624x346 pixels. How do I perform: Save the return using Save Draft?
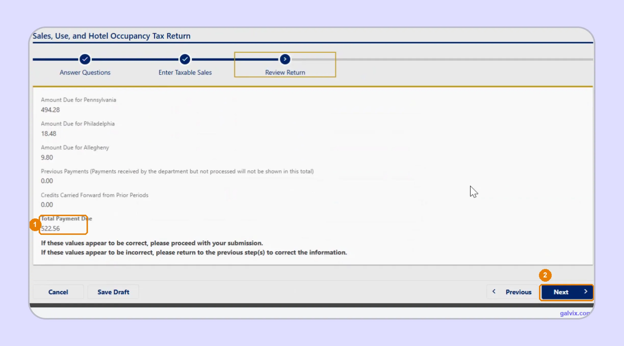click(x=113, y=292)
